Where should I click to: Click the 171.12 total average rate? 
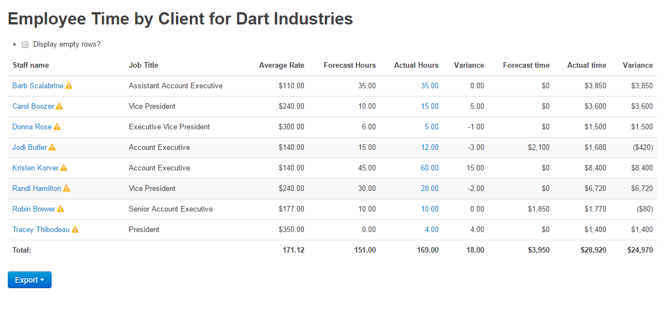[294, 250]
